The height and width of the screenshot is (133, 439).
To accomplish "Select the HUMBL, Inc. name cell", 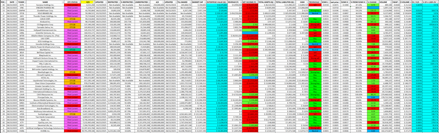I will 45,131.
